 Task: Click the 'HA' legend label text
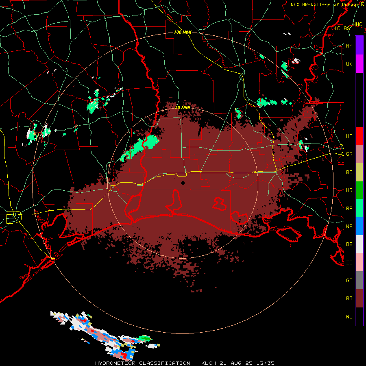(349, 136)
